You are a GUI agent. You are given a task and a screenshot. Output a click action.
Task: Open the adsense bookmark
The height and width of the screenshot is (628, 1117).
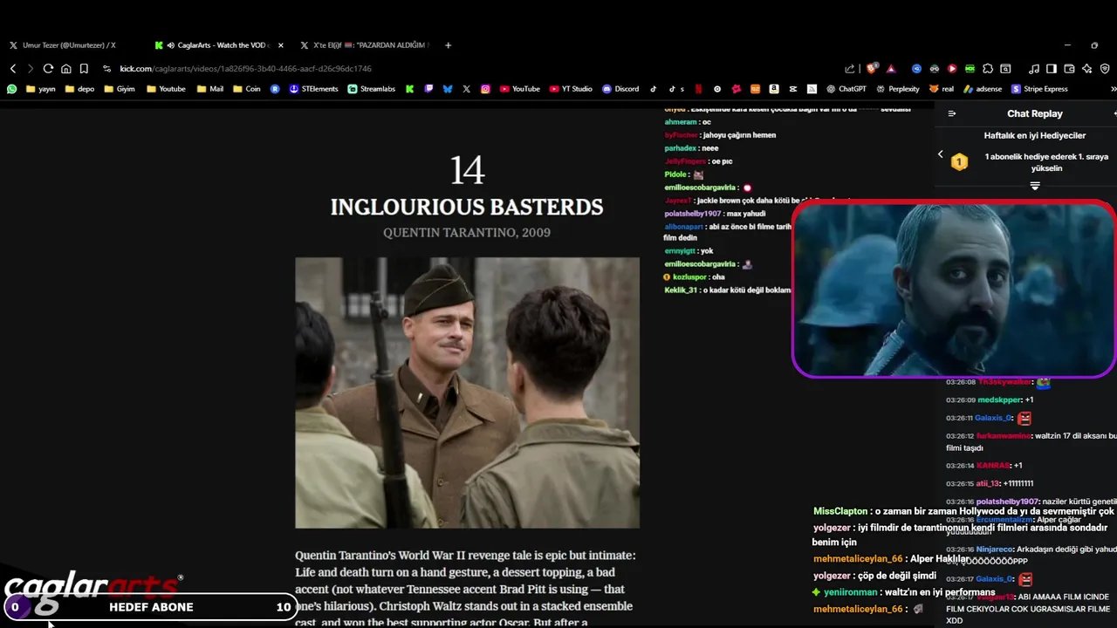coord(983,89)
